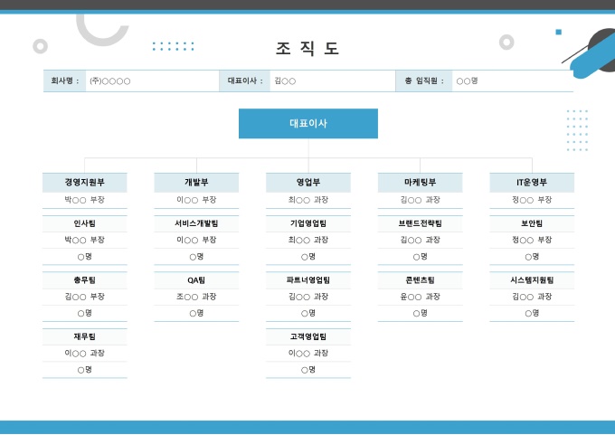Click the 개발부 department header
This screenshot has height=435, width=615.
pyautogui.click(x=196, y=183)
